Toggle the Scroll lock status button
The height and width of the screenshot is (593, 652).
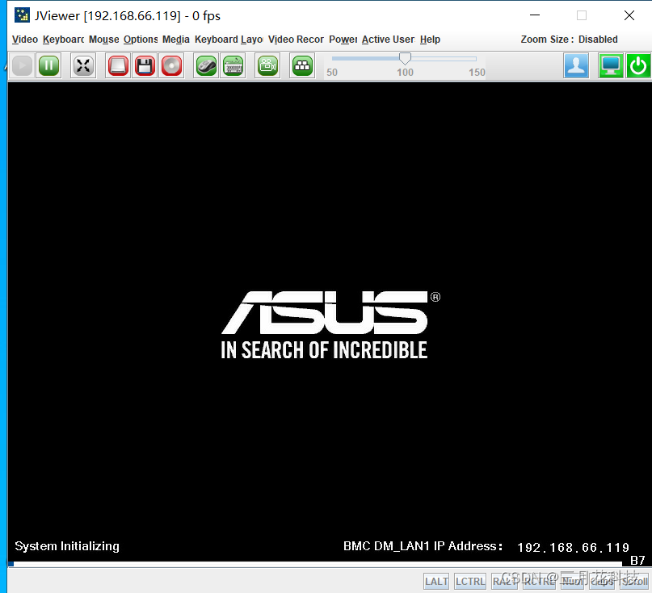pos(634,582)
